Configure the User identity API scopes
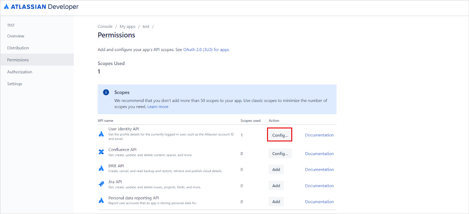 tap(280, 135)
